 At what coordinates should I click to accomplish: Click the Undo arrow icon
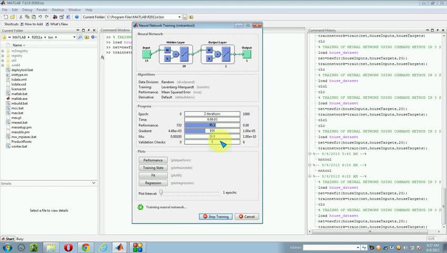(40, 17)
